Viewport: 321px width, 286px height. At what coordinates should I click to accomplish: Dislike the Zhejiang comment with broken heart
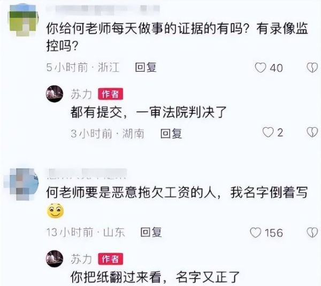pyautogui.click(x=312, y=68)
